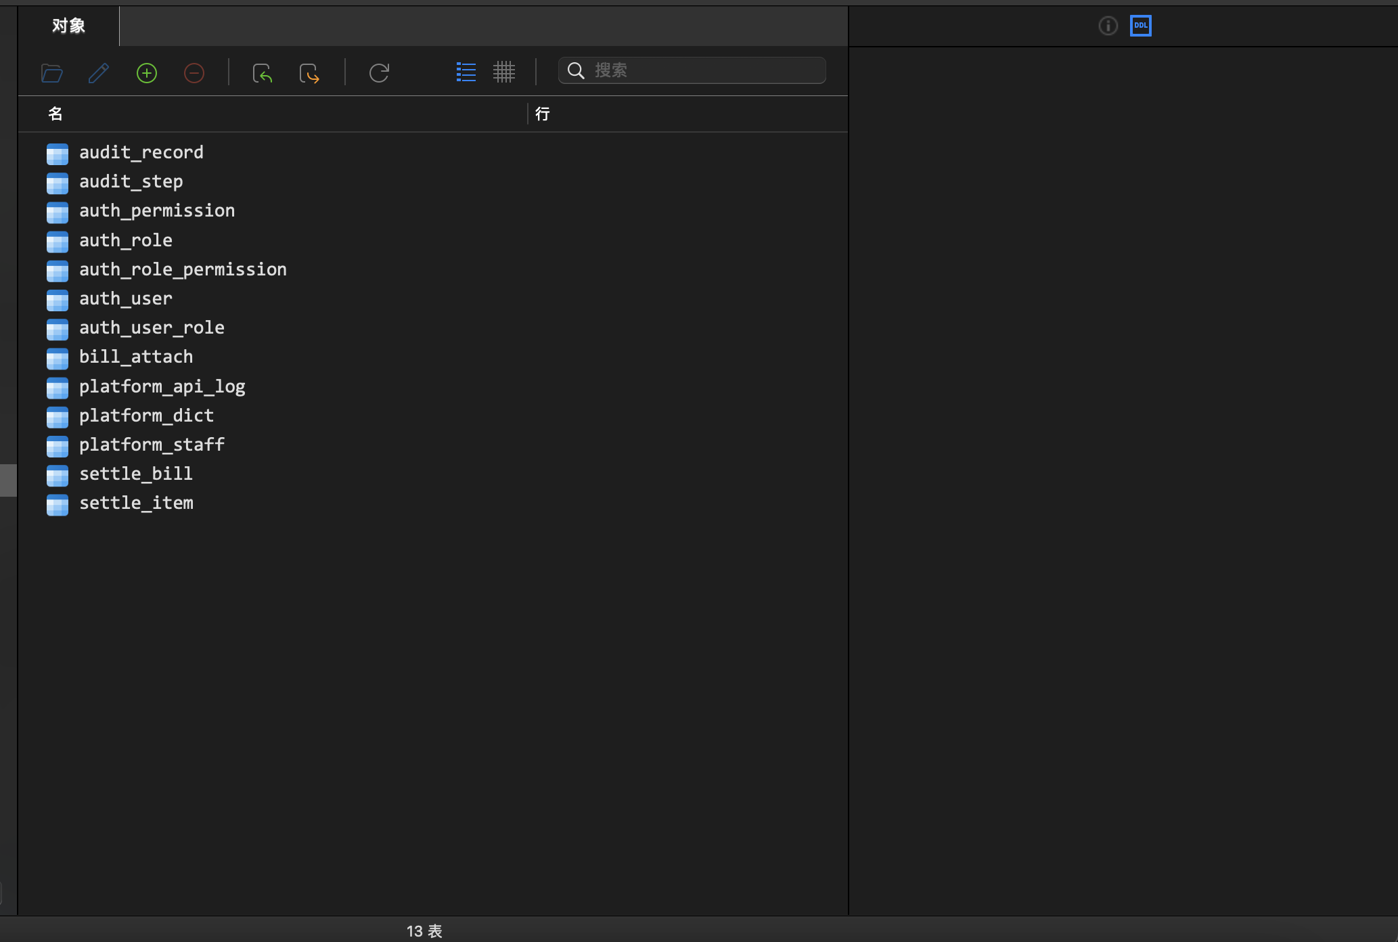Open a table with the folder icon
The image size is (1398, 942).
[51, 72]
